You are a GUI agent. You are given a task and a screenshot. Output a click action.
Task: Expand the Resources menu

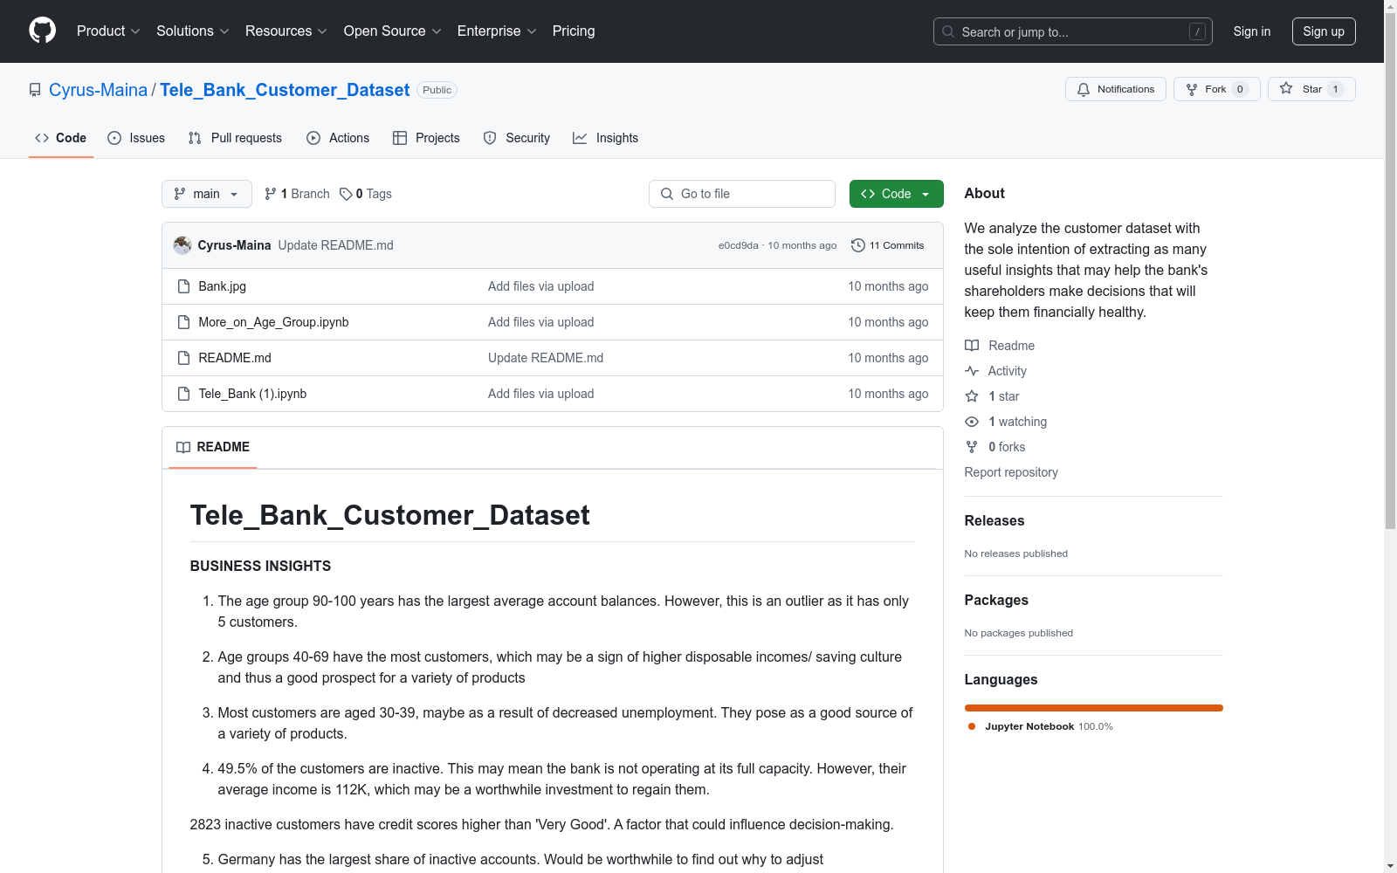click(286, 31)
